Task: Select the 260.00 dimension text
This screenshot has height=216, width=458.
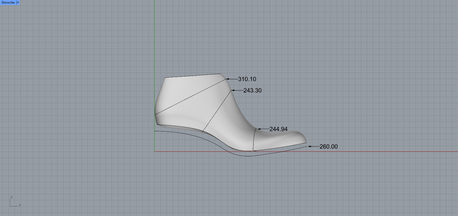Action: pyautogui.click(x=328, y=147)
